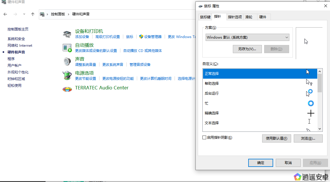The image size is (330, 182).
Task: Click the Power Options battery icon
Action: point(67,75)
